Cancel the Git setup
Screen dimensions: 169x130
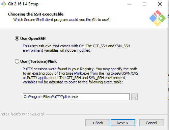[x=151, y=123]
